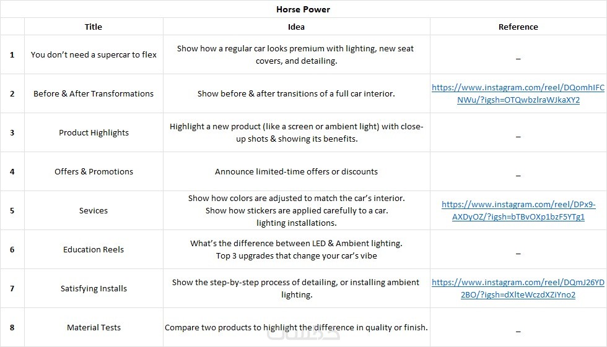The width and height of the screenshot is (607, 347).
Task: Click the "Material Tests" title cell
Action: pyautogui.click(x=94, y=327)
